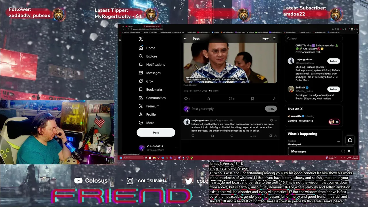Open reply filter settings icon in header

click(274, 39)
